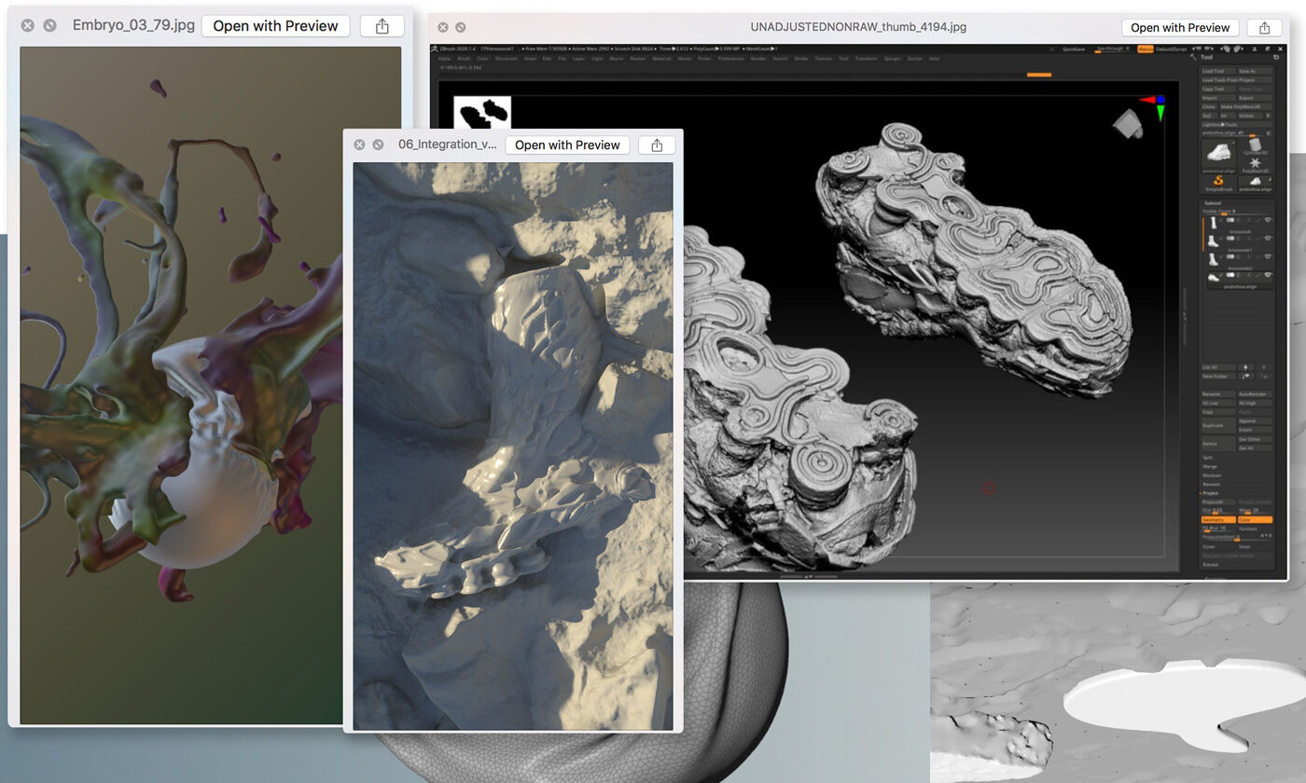1306x783 pixels.
Task: Click the share icon in 06_Integration window
Action: 656,144
